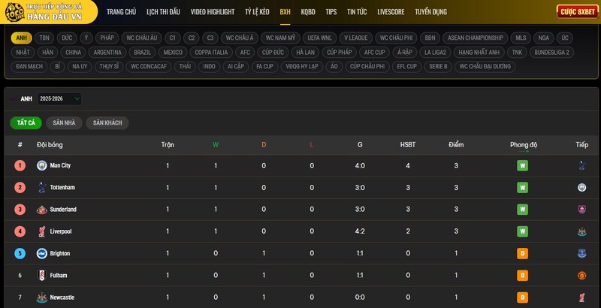Click D form badge for Newcastle
Screen dimensions: 601x308
(x=522, y=297)
